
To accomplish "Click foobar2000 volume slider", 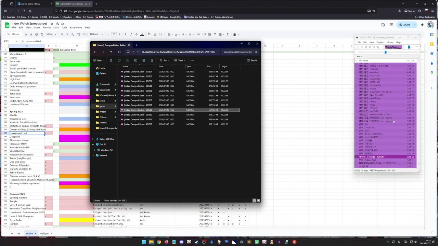I will point(409,47).
